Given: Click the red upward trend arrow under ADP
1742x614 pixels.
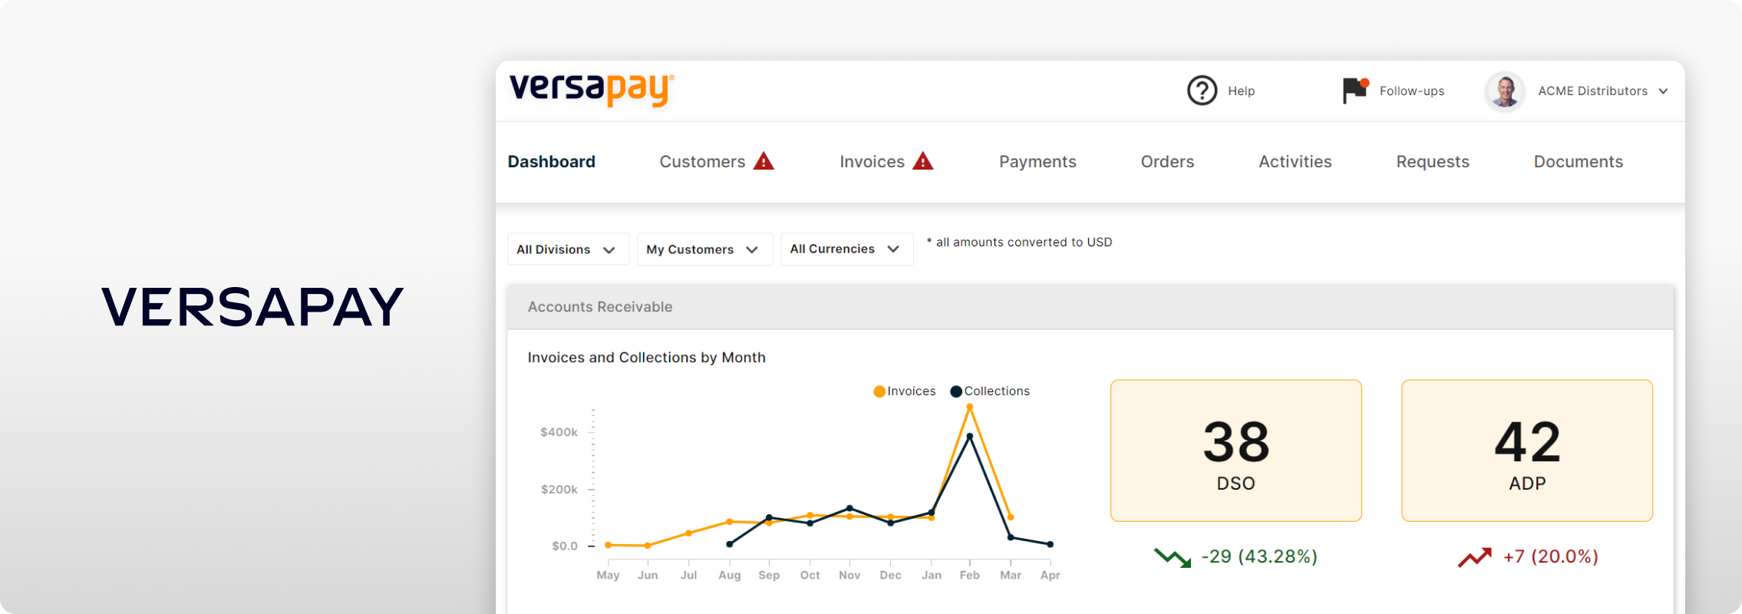Looking at the screenshot, I should pyautogui.click(x=1474, y=556).
